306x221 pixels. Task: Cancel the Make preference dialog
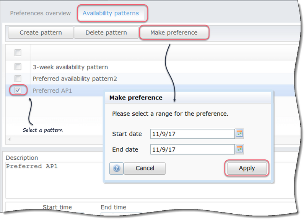[x=145, y=168]
